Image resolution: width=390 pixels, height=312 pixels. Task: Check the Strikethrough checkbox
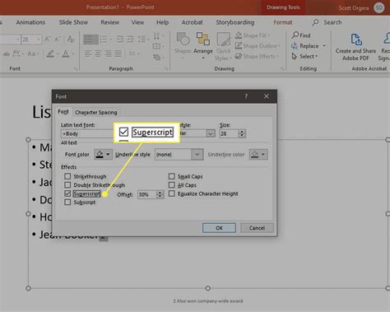(67, 176)
